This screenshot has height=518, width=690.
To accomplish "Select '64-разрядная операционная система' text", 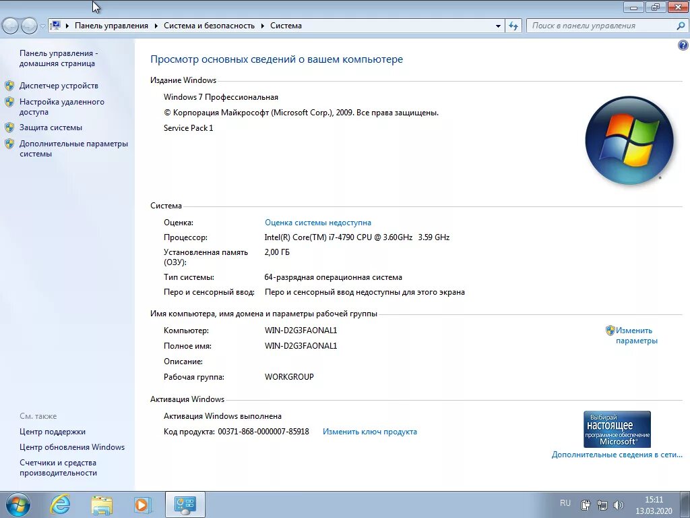I will [x=333, y=277].
